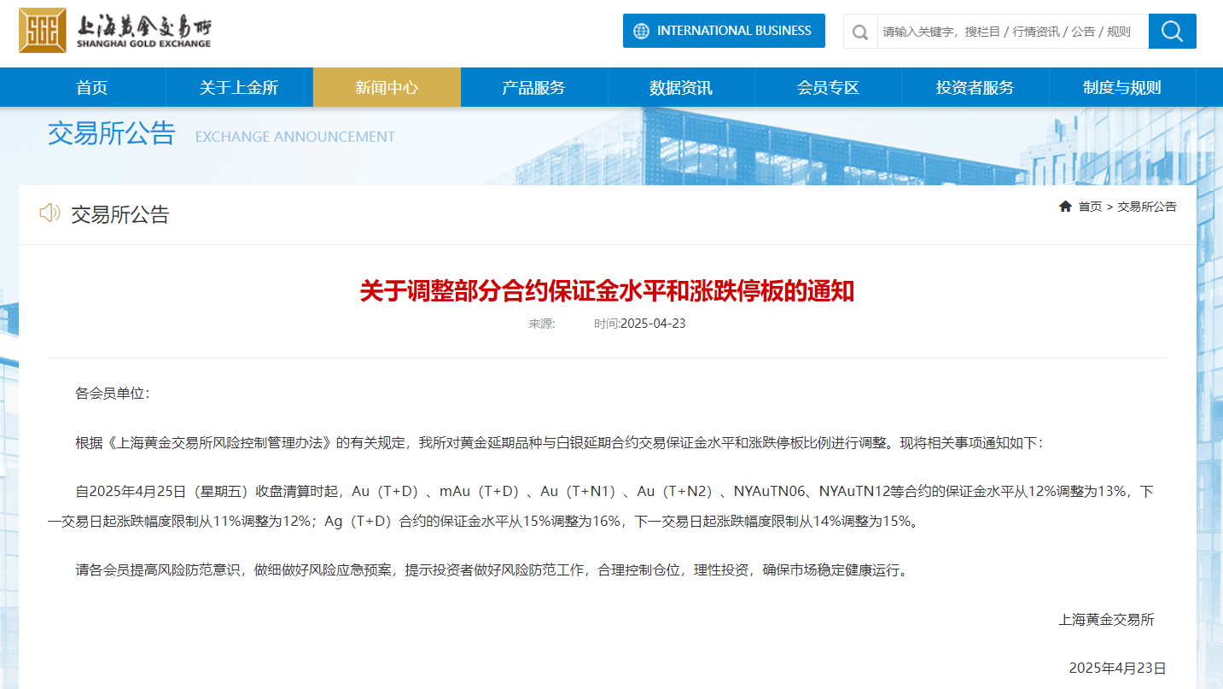Click the blue search submit button
The width and height of the screenshot is (1223, 689).
[1172, 32]
